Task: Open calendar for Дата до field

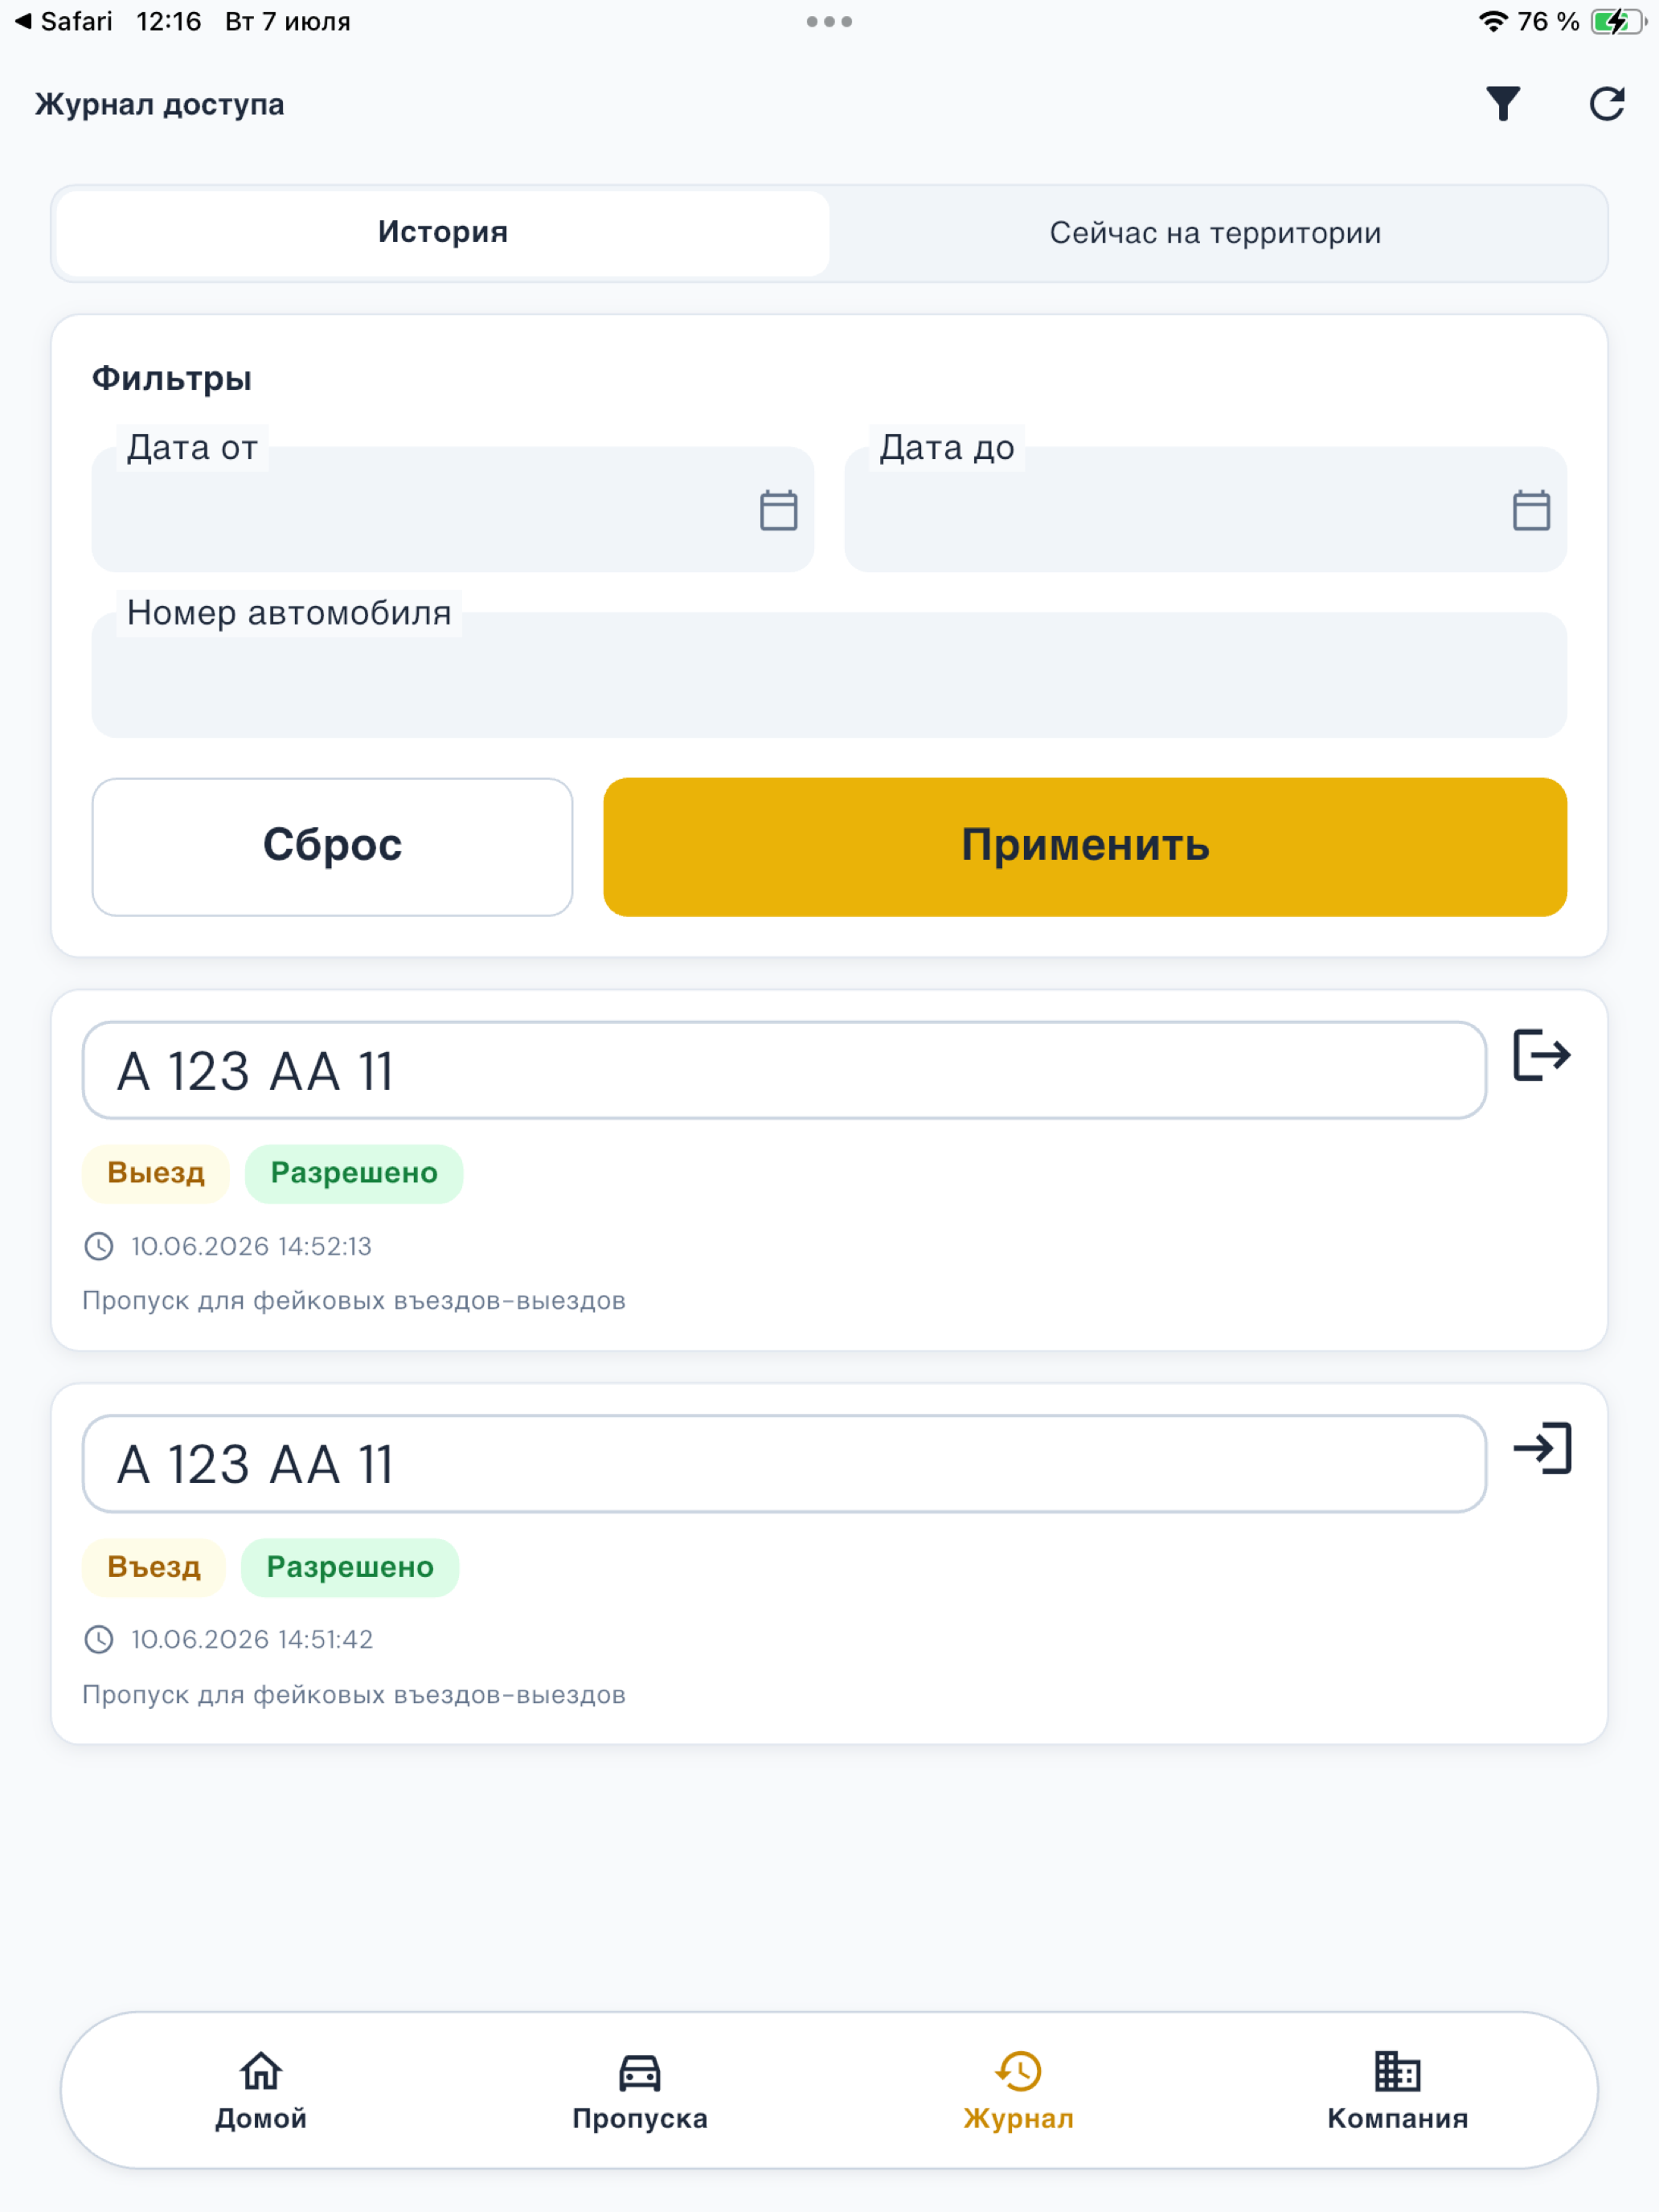Action: point(1531,510)
